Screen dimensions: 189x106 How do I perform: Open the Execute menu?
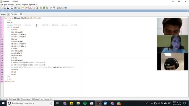pos(32,5)
